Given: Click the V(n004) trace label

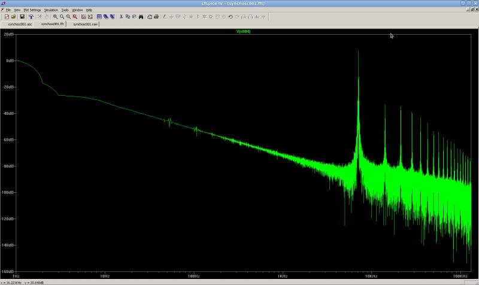Looking at the screenshot, I should tap(244, 31).
